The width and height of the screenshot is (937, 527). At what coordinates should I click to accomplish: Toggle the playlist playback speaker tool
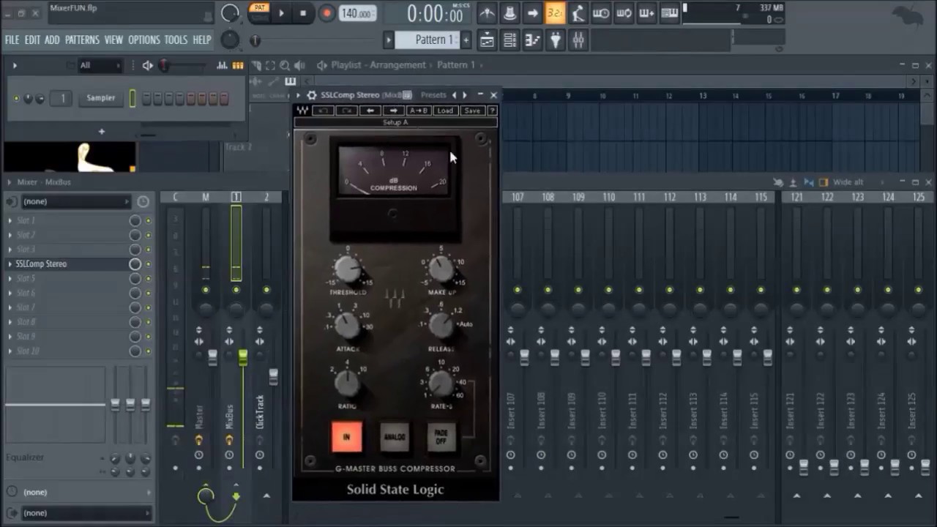pos(299,65)
